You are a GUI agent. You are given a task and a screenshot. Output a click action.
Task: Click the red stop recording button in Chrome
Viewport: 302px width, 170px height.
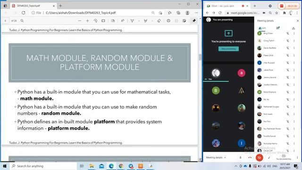(282, 6)
